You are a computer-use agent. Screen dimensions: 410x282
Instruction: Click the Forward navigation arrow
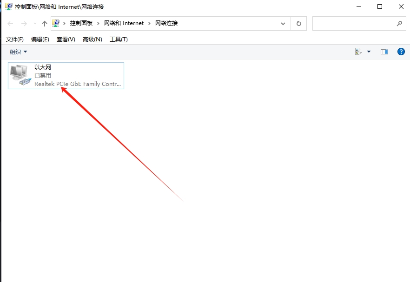pos(24,24)
